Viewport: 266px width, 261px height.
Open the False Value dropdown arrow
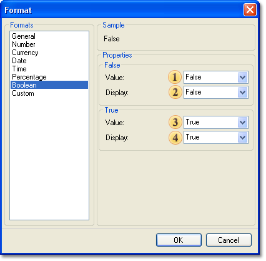click(242, 78)
